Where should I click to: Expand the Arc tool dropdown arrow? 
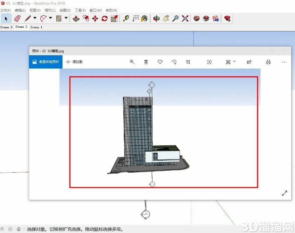50,18
